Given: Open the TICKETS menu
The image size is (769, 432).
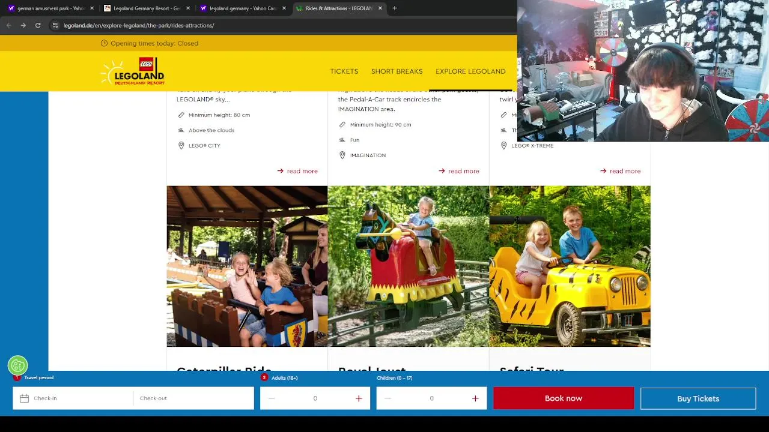Looking at the screenshot, I should click(x=344, y=71).
